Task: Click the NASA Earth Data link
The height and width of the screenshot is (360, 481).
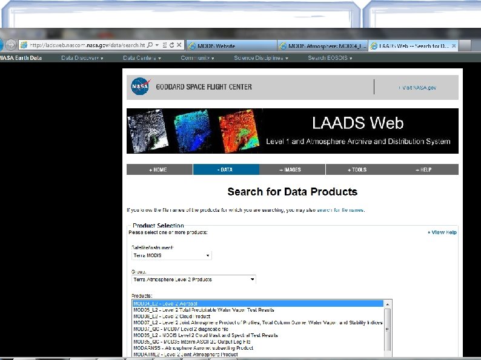Action: 21,57
